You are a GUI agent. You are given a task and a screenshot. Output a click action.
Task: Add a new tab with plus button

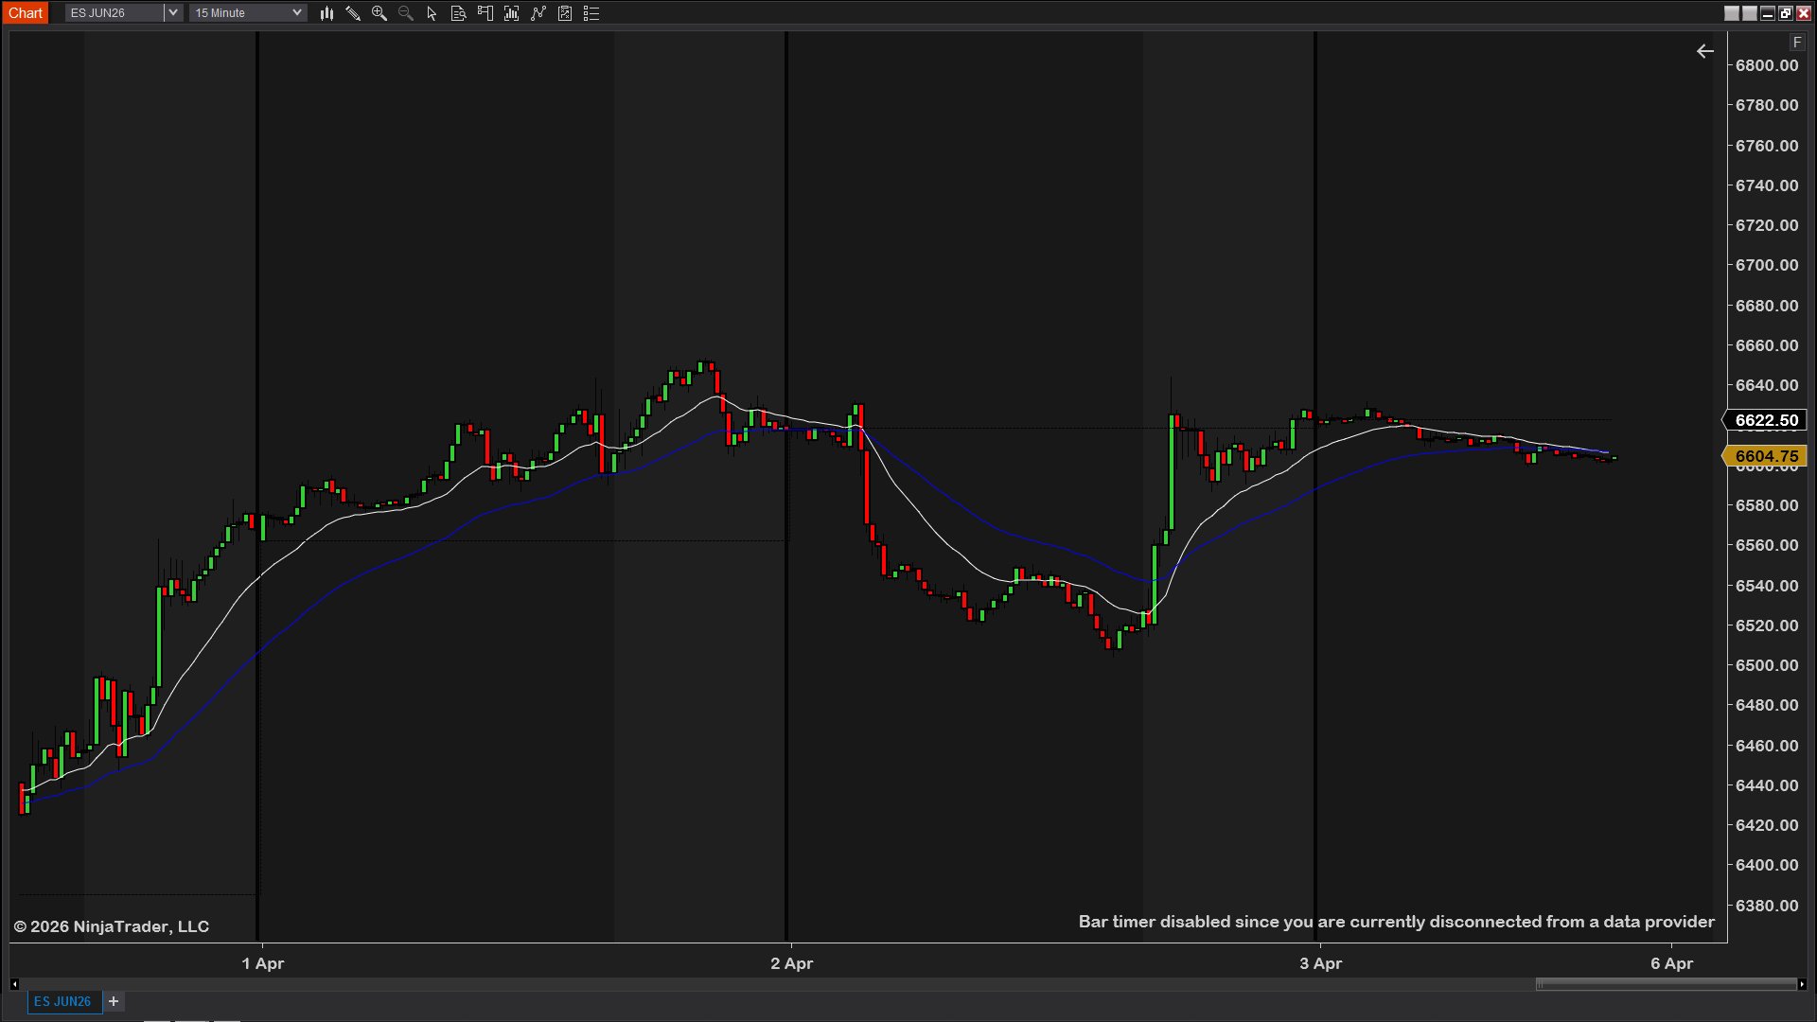pos(114,1001)
